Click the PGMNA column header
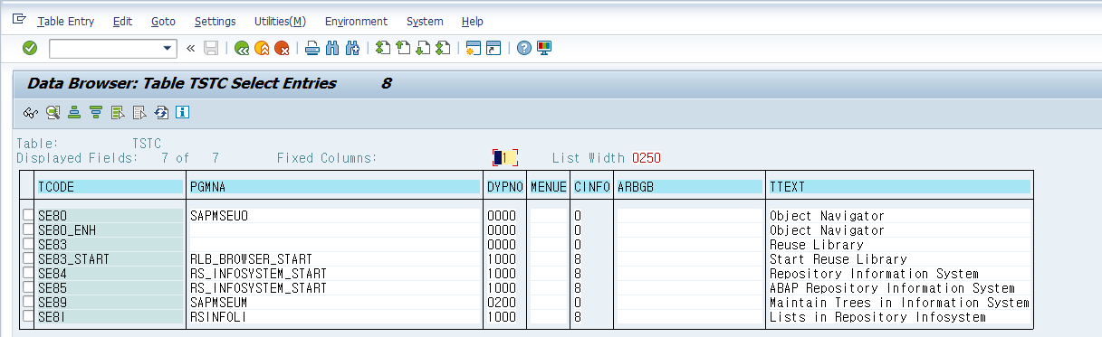 (x=335, y=186)
